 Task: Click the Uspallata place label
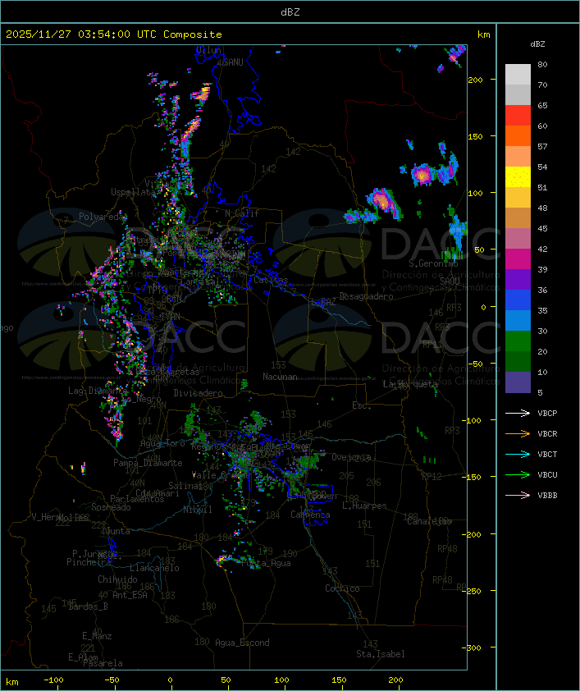pos(133,192)
